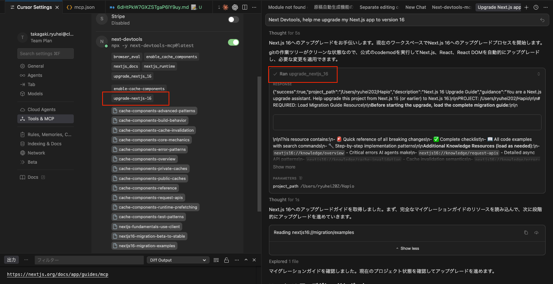Open the mcp.json editor tab
The width and height of the screenshot is (553, 284).
[81, 7]
